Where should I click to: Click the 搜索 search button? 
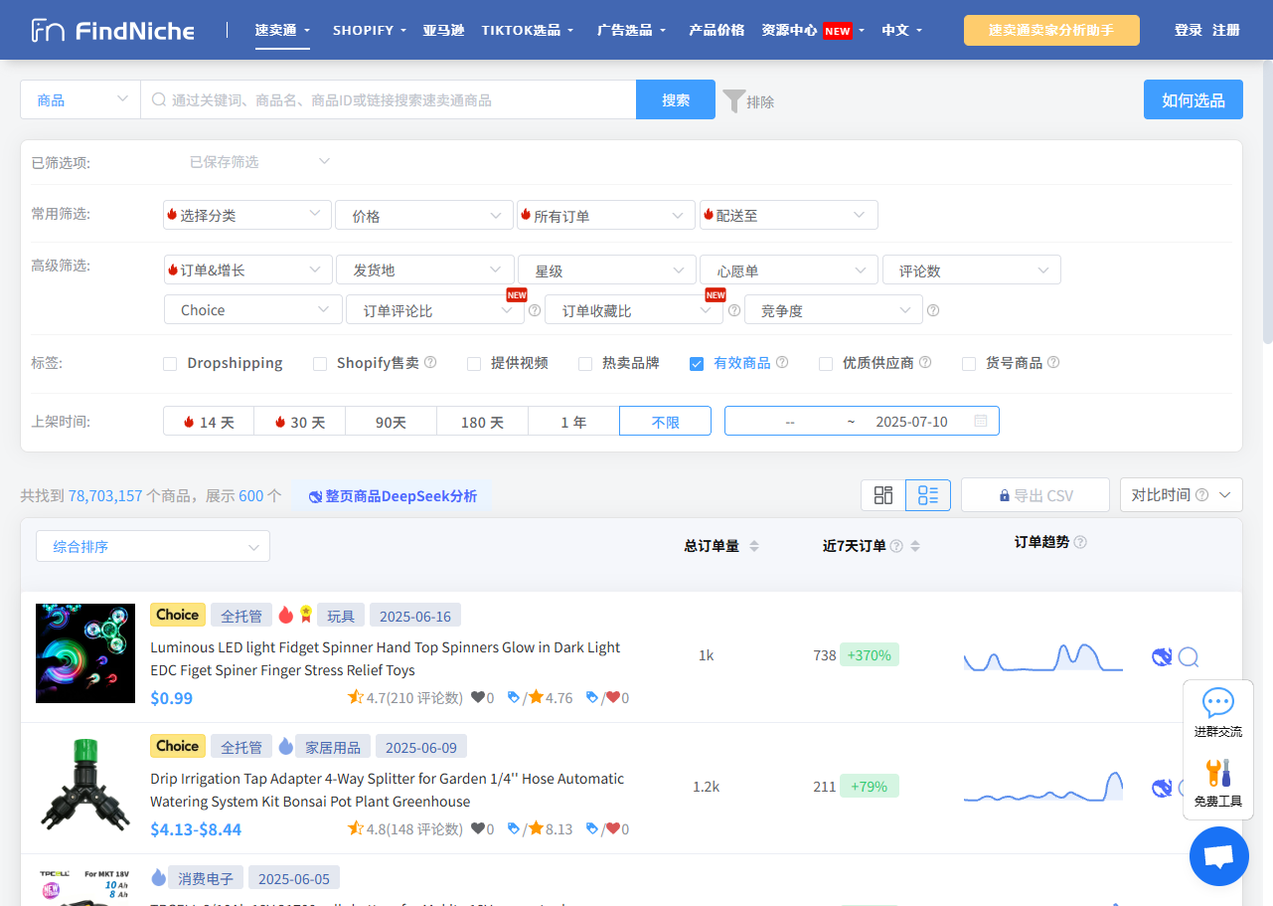[676, 99]
